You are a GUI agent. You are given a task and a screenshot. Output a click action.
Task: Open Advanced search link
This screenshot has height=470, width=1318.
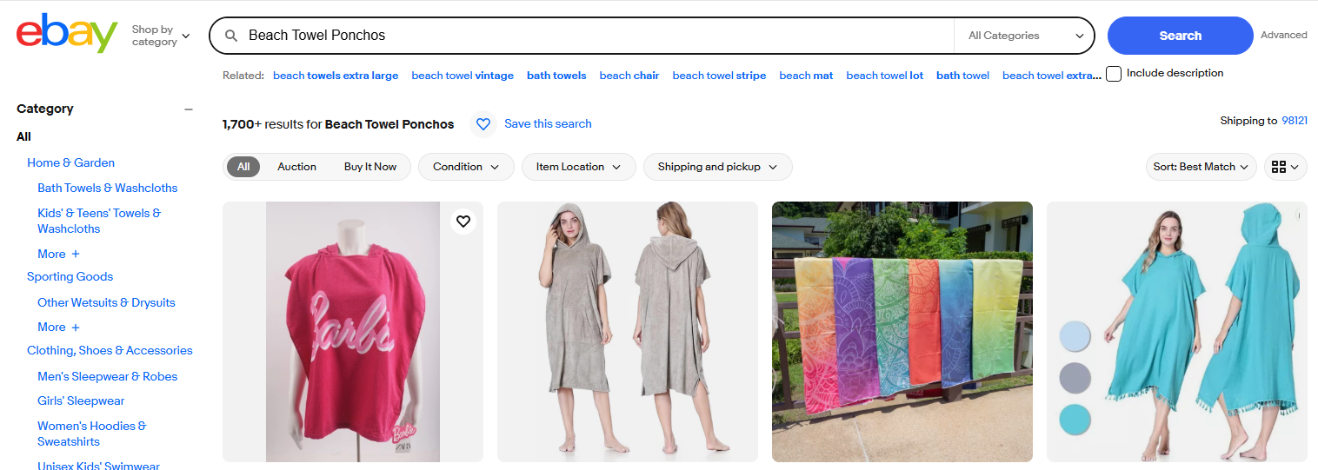tap(1284, 36)
